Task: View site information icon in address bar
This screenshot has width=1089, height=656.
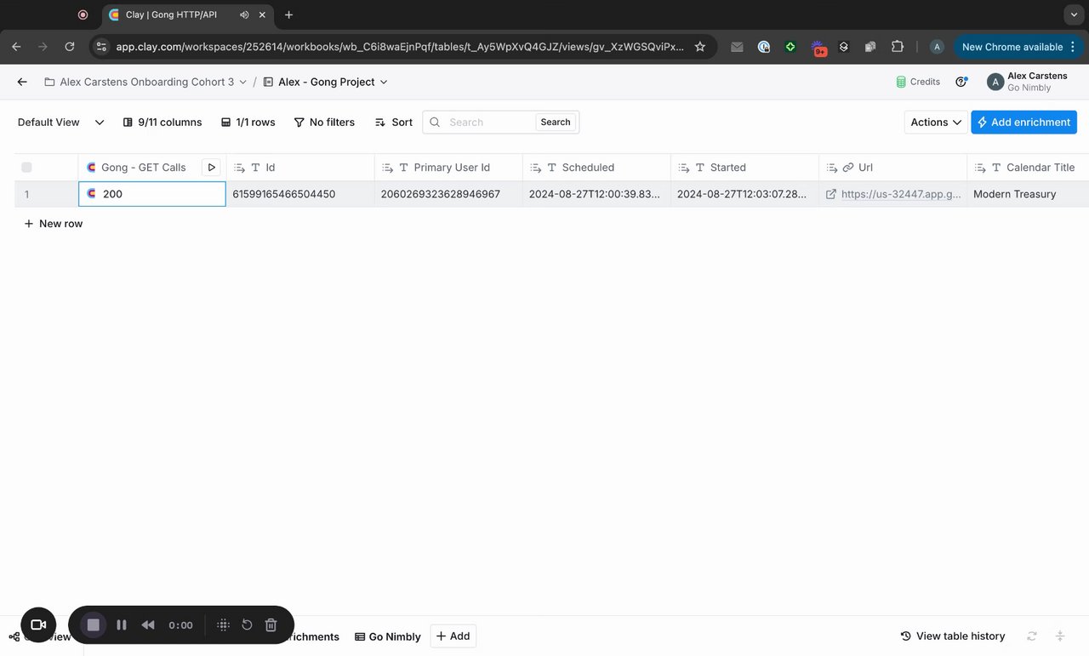Action: [x=101, y=47]
